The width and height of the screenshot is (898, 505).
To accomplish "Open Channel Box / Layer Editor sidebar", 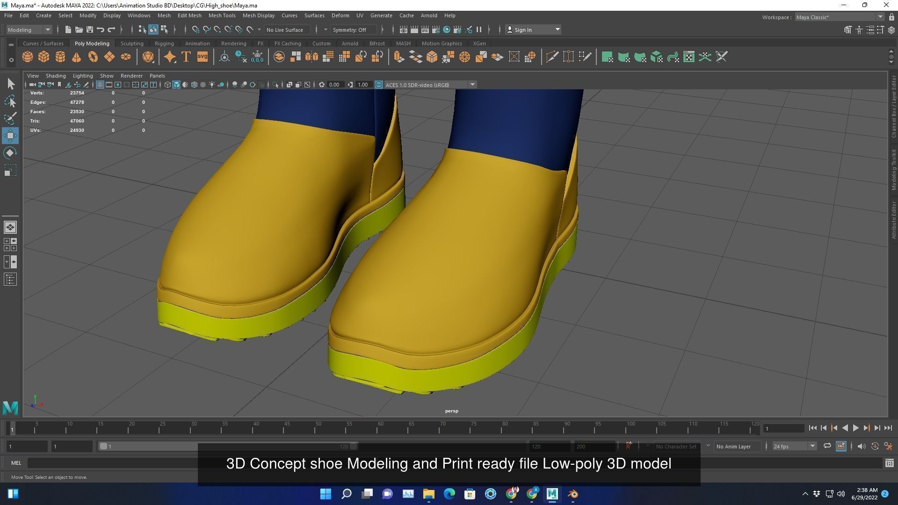I will [893, 106].
